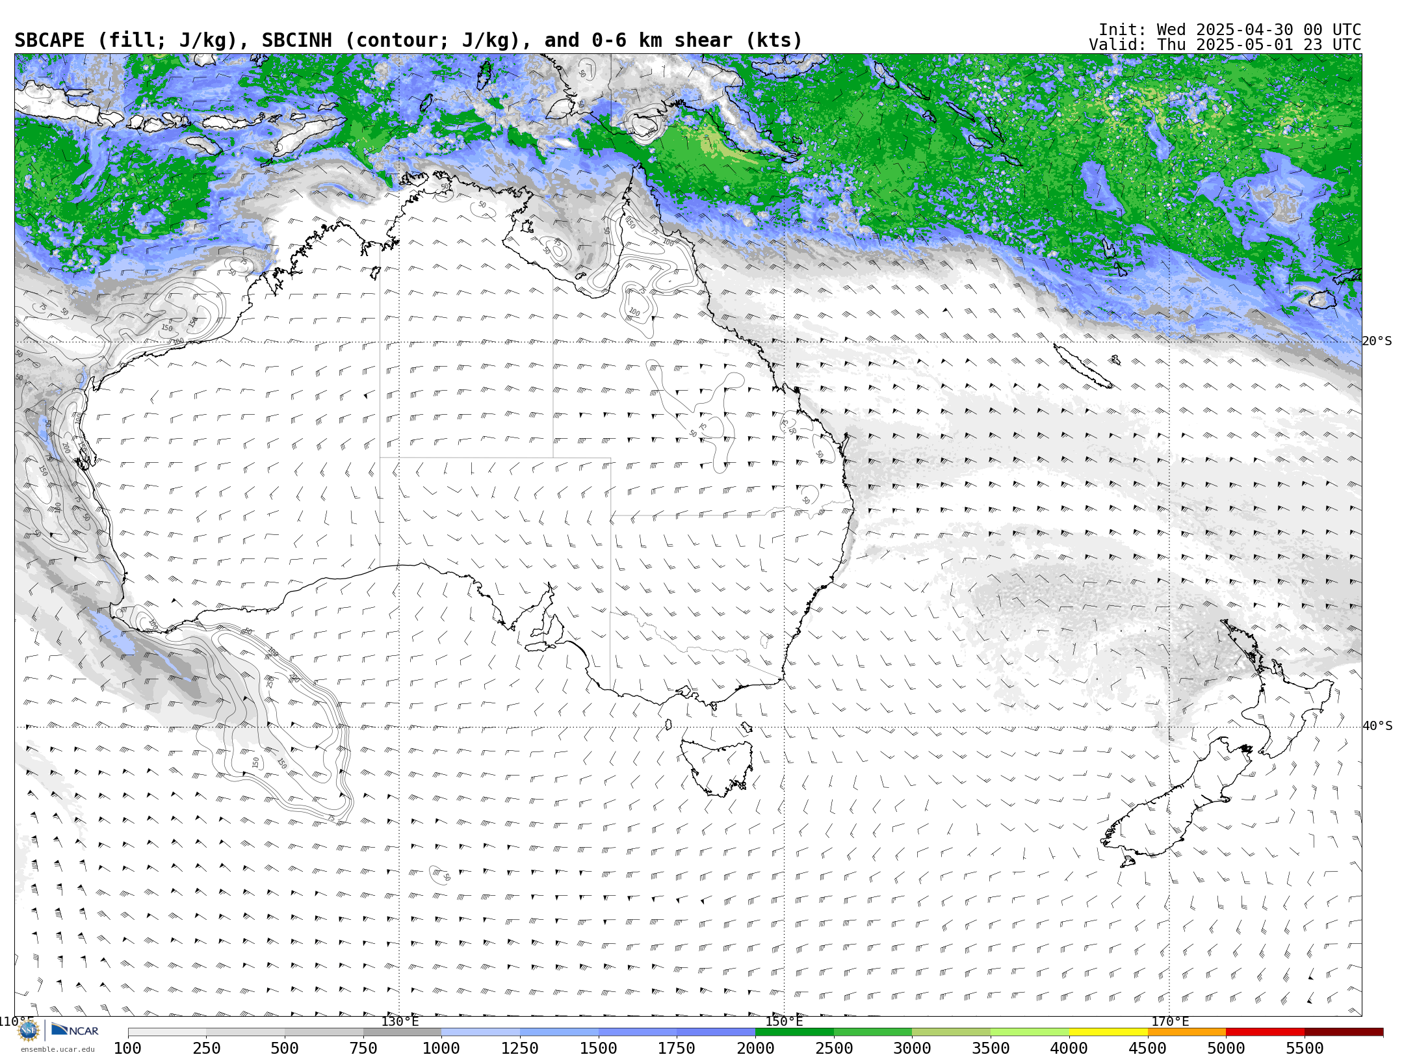Pick the orange 4500–5000 colorbar swatch
1404x1057 pixels.
pyautogui.click(x=1187, y=1032)
